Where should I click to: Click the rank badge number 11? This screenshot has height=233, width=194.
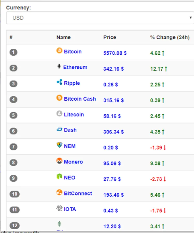click(x=15, y=210)
